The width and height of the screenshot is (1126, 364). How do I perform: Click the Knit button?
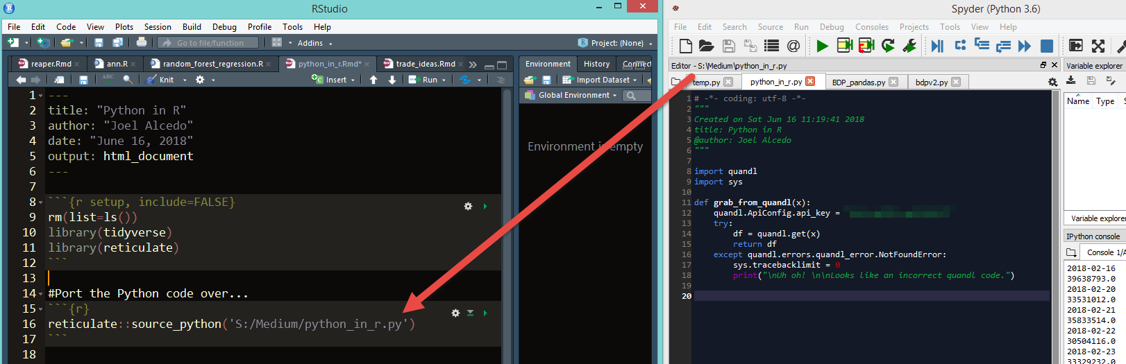coord(160,80)
